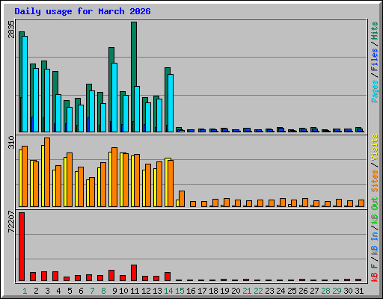The image size is (383, 299).
Task: Select the orange Sites bar for day 3
Action: point(47,172)
